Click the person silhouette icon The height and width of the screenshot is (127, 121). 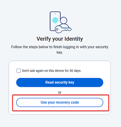(64, 22)
